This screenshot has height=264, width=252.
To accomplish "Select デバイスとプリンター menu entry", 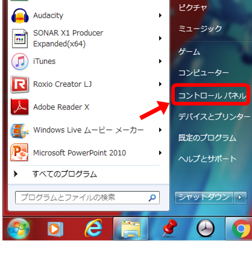I will [214, 117].
